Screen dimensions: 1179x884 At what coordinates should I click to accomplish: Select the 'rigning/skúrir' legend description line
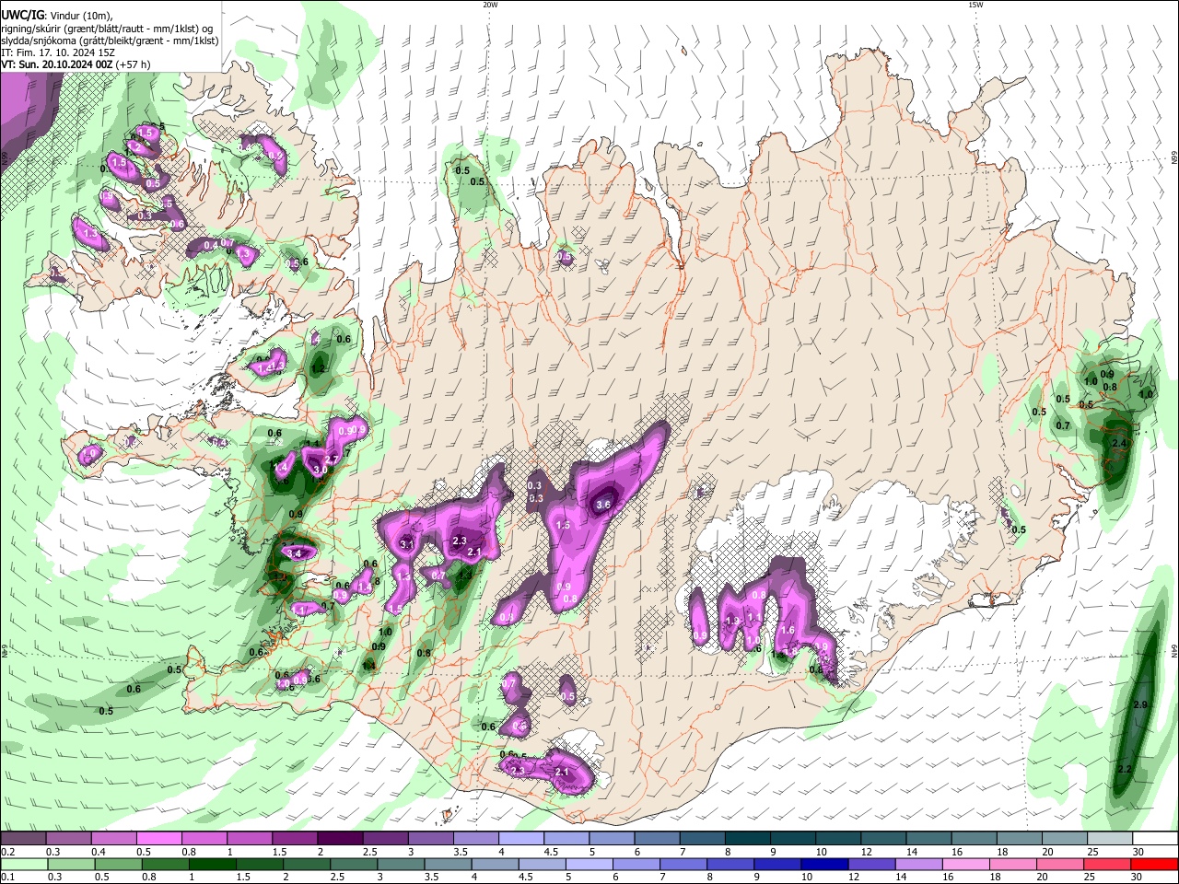click(x=108, y=29)
